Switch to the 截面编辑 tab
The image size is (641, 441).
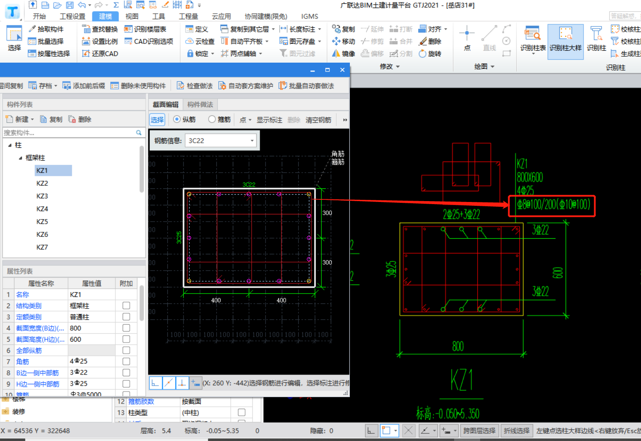tap(166, 104)
